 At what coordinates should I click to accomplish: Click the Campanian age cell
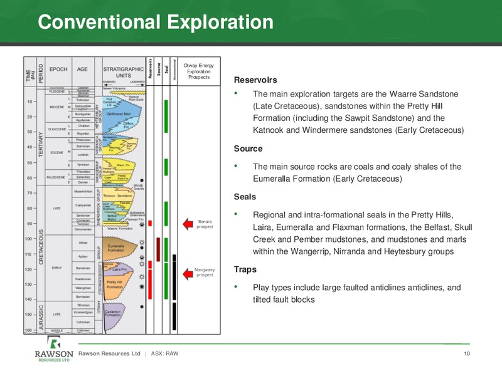[83, 206]
